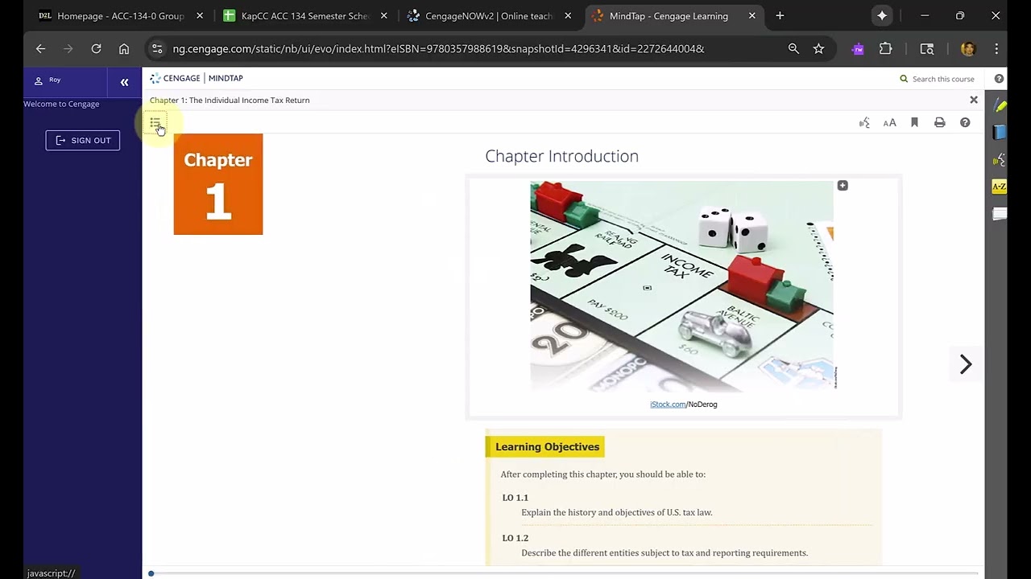Viewport: 1031px width, 579px height.
Task: Open the iStock.com image credit link
Action: pyautogui.click(x=668, y=404)
